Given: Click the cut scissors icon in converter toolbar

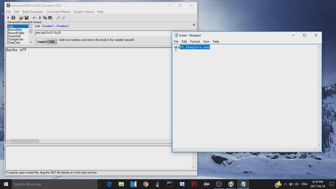Looking at the screenshot, I should pos(40,18).
